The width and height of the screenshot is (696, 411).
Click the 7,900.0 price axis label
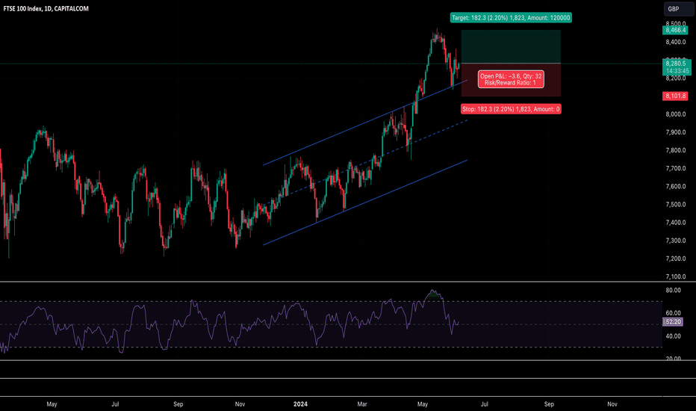676,132
